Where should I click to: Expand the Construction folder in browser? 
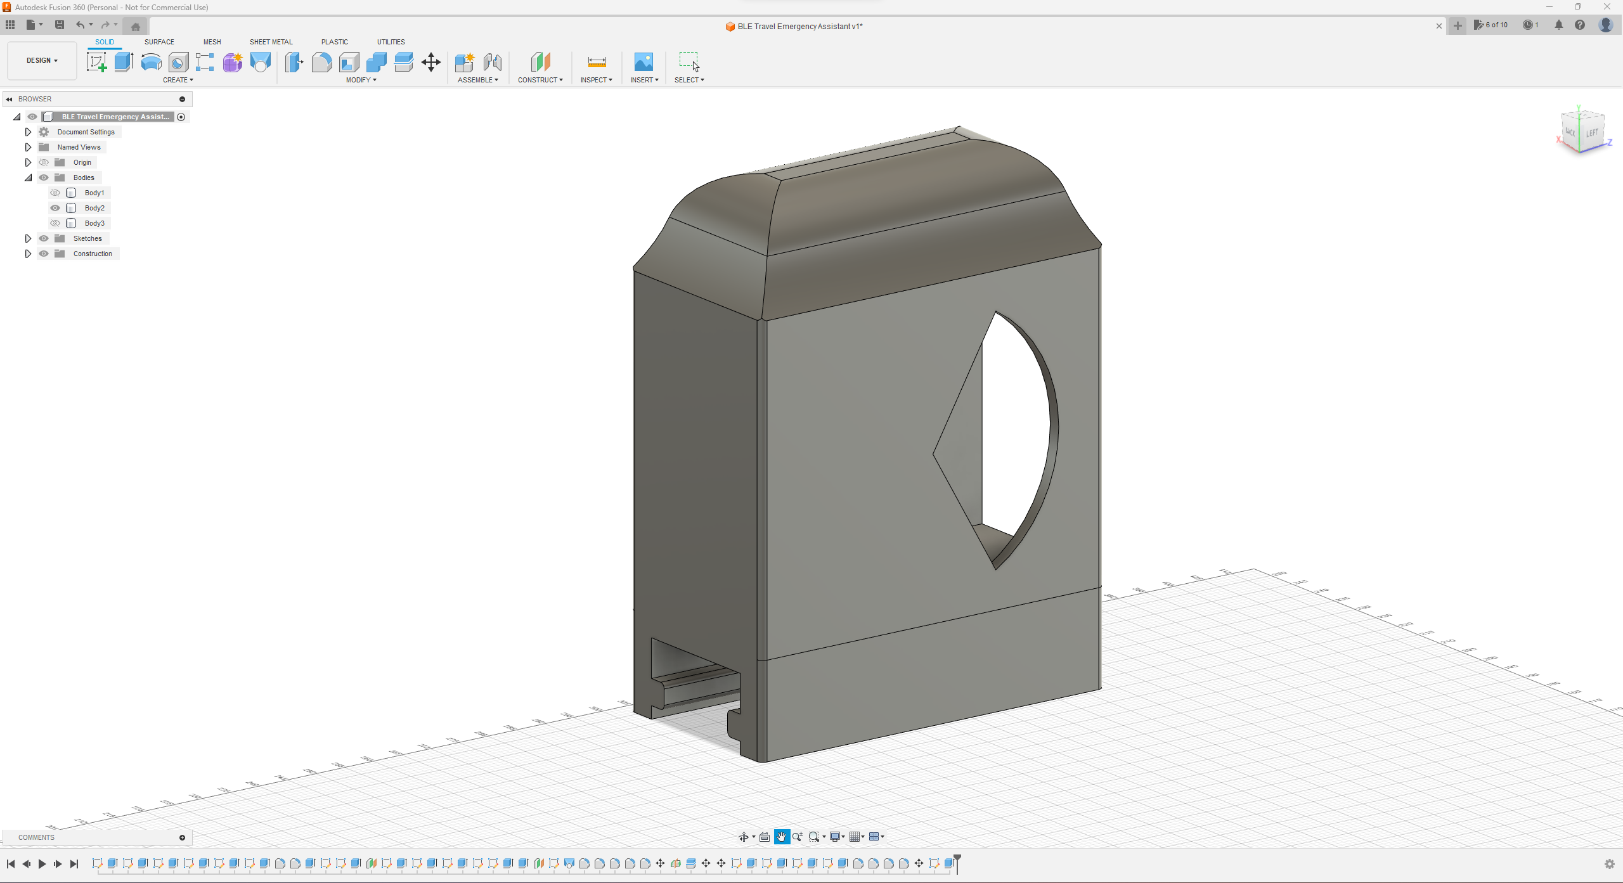(x=27, y=254)
